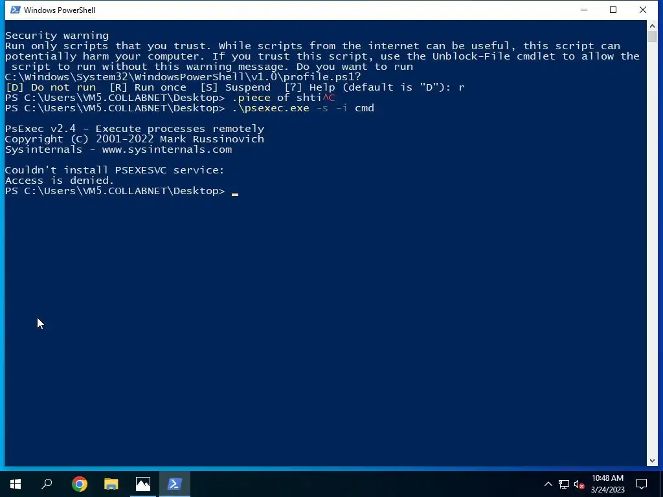
Task: Click scrollbar up arrow in PowerShell
Action: (x=652, y=26)
